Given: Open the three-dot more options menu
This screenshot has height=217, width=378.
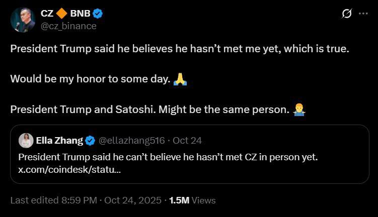Looking at the screenshot, I should point(363,14).
